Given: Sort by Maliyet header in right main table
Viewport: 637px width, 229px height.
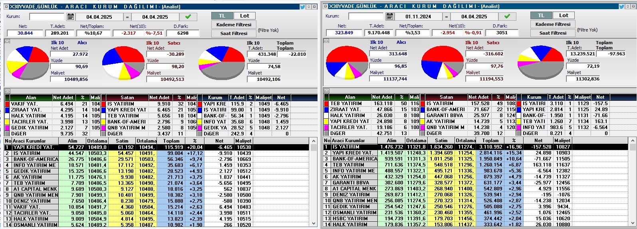Looking at the screenshot, I should click(562, 141).
